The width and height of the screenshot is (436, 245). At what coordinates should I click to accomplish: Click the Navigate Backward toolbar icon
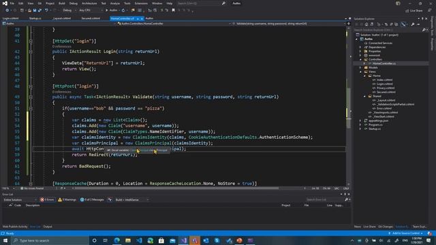7,10
